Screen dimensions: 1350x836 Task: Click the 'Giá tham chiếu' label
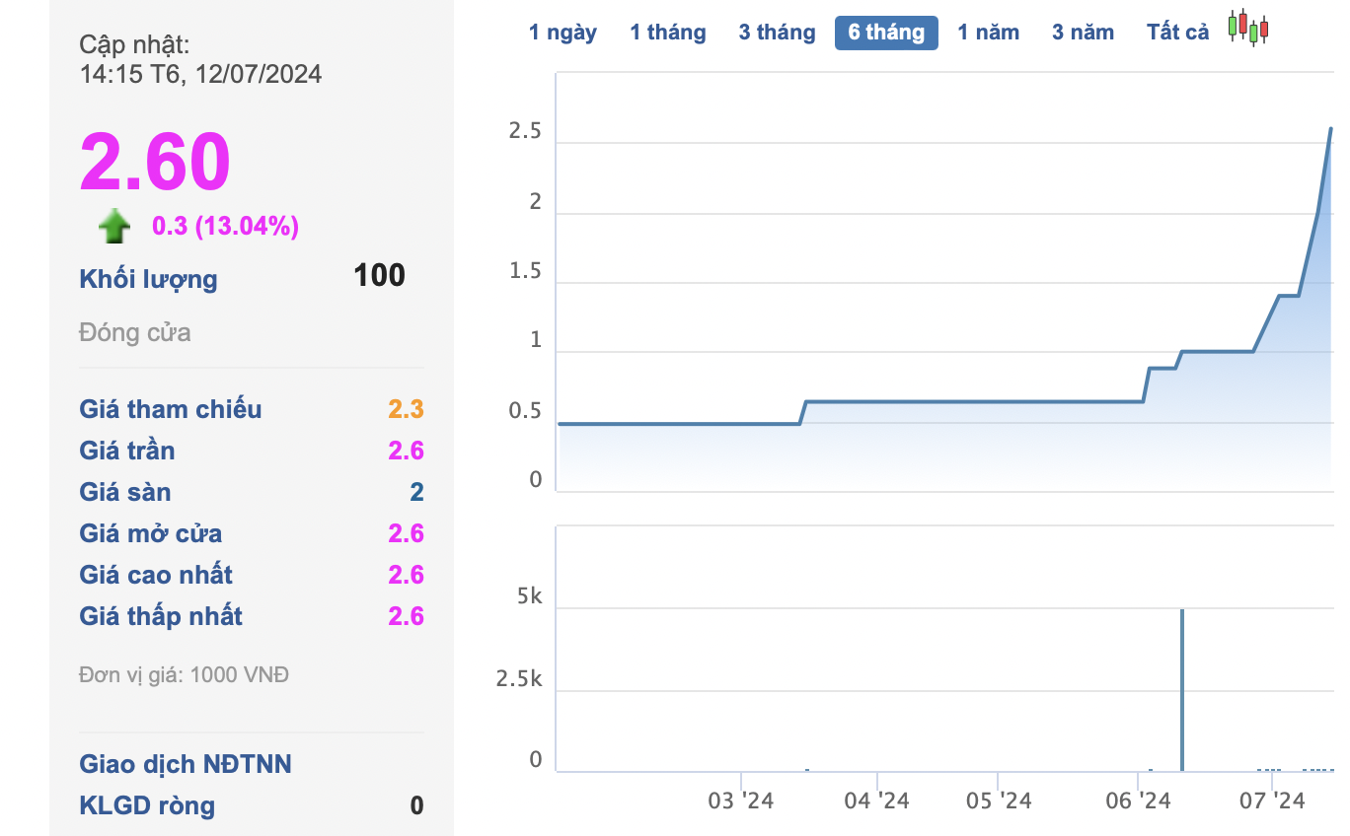(171, 409)
